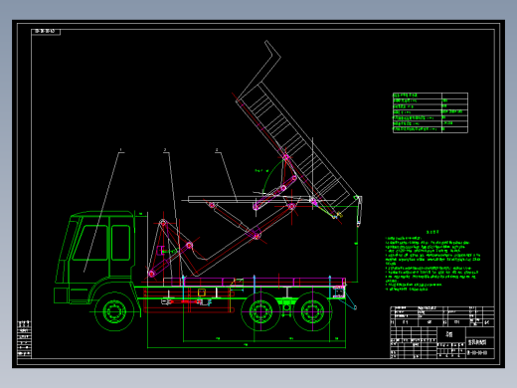517x388 pixels.
Task: Click the middle axle wheel
Action: click(x=260, y=311)
